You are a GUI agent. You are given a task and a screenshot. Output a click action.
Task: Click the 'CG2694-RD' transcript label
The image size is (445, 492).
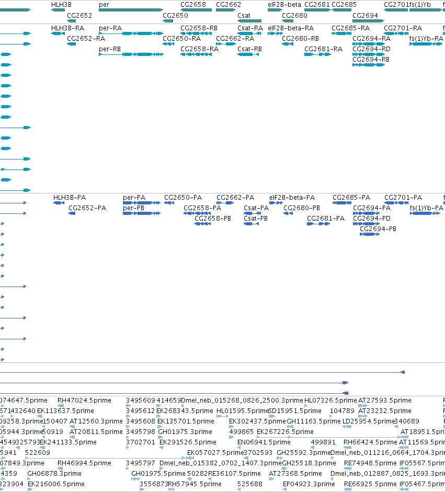tap(371, 49)
